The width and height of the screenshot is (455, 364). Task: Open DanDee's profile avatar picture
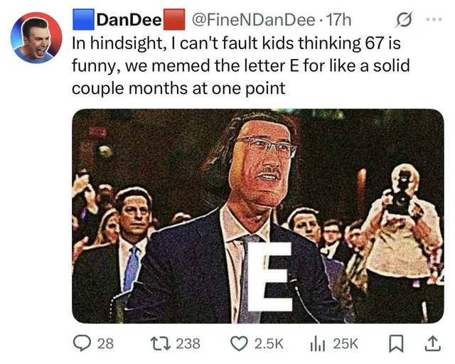click(x=36, y=38)
